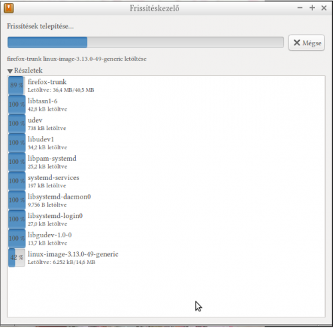Select the linux-image-3.13.0-49-generic row

(x=166, y=257)
